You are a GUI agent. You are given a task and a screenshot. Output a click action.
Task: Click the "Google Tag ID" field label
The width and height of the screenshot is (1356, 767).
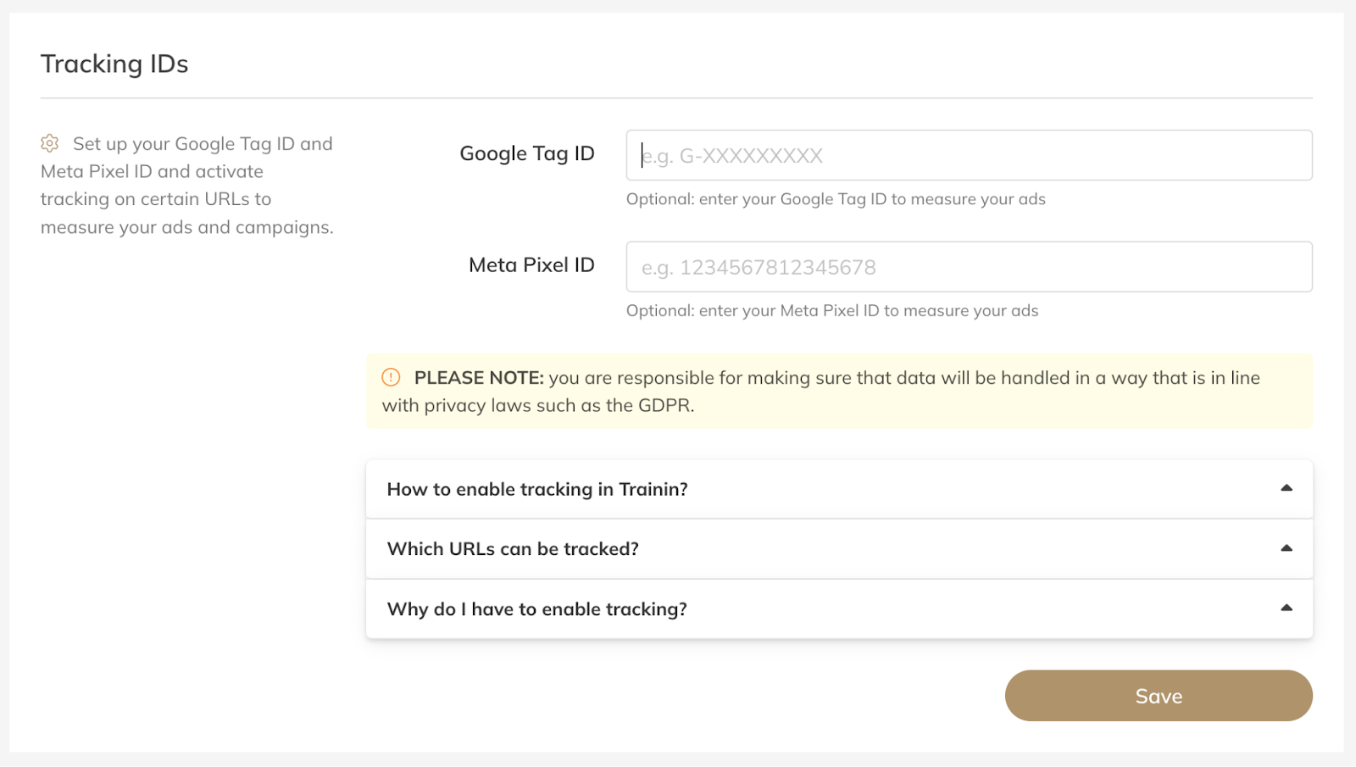coord(526,153)
